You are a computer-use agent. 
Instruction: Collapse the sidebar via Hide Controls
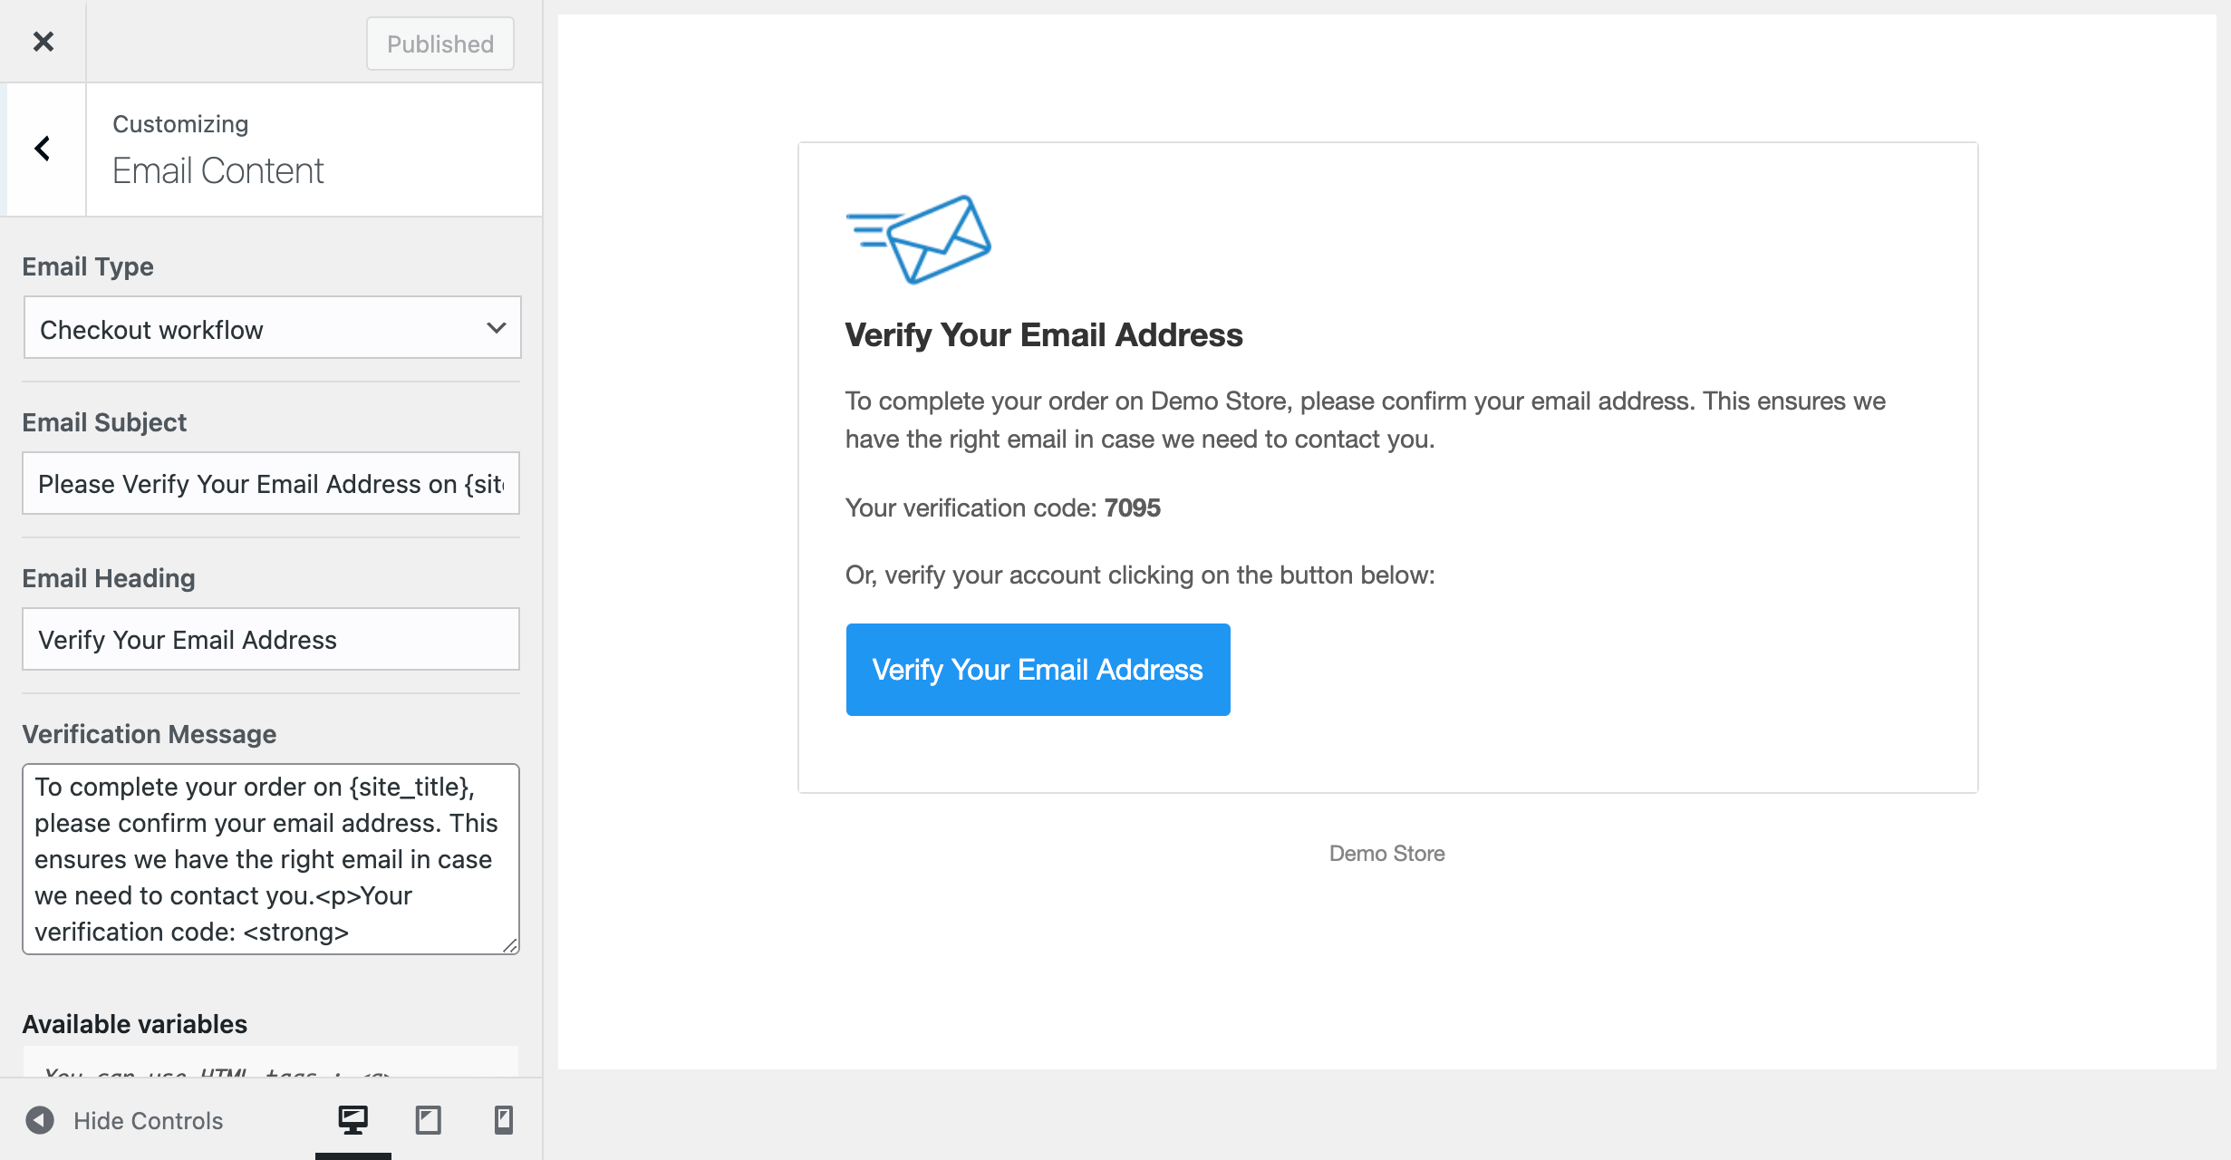(x=148, y=1121)
